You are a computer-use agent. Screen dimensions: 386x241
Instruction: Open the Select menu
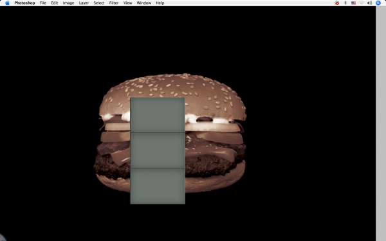click(99, 3)
